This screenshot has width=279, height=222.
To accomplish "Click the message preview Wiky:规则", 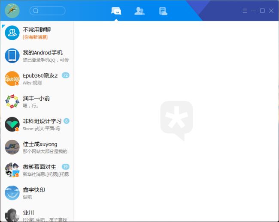I will click(32, 83).
